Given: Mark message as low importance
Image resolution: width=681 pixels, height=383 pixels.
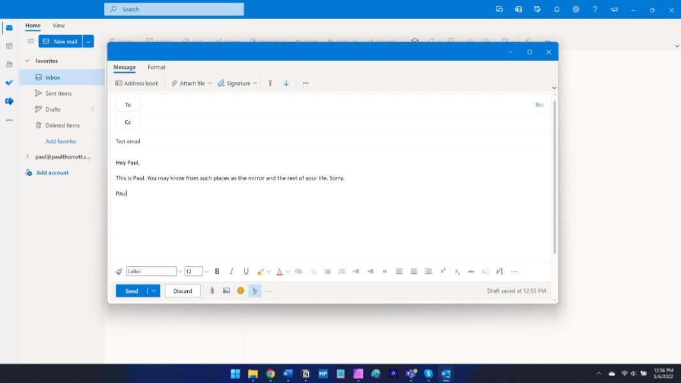Looking at the screenshot, I should [x=286, y=84].
